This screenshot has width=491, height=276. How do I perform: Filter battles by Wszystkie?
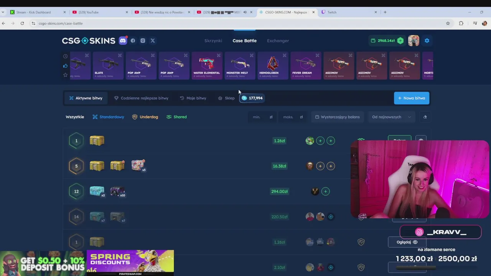coord(75,117)
